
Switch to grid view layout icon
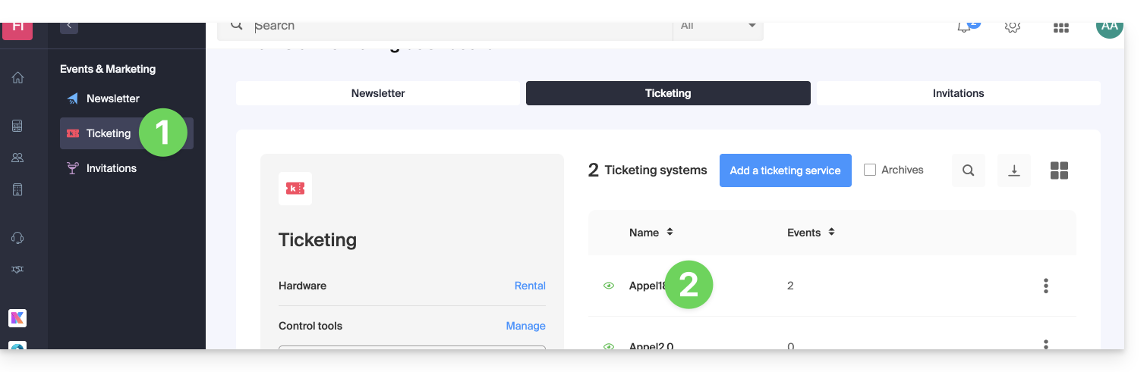pyautogui.click(x=1059, y=170)
